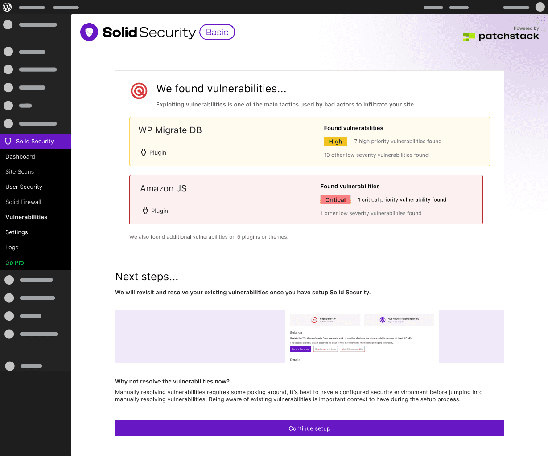The image size is (548, 456).
Task: Click the red target vulnerabilities icon
Action: (139, 90)
